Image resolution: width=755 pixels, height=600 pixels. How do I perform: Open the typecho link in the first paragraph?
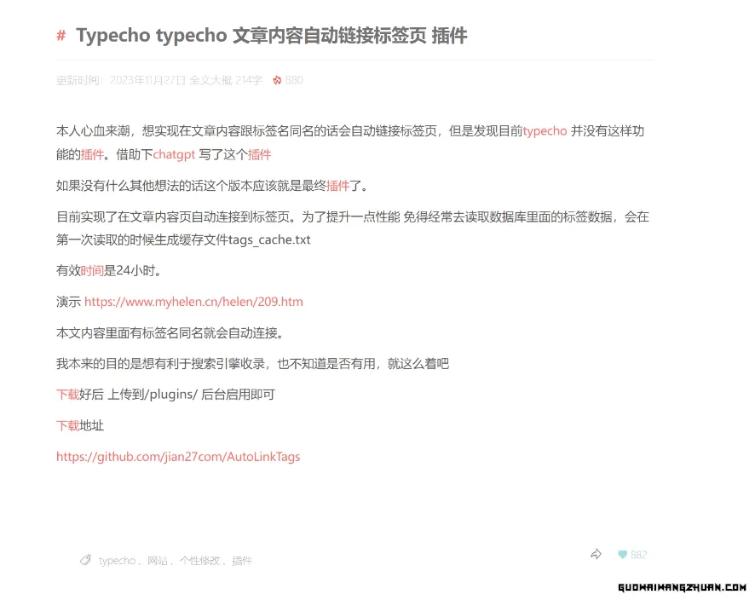coord(545,131)
